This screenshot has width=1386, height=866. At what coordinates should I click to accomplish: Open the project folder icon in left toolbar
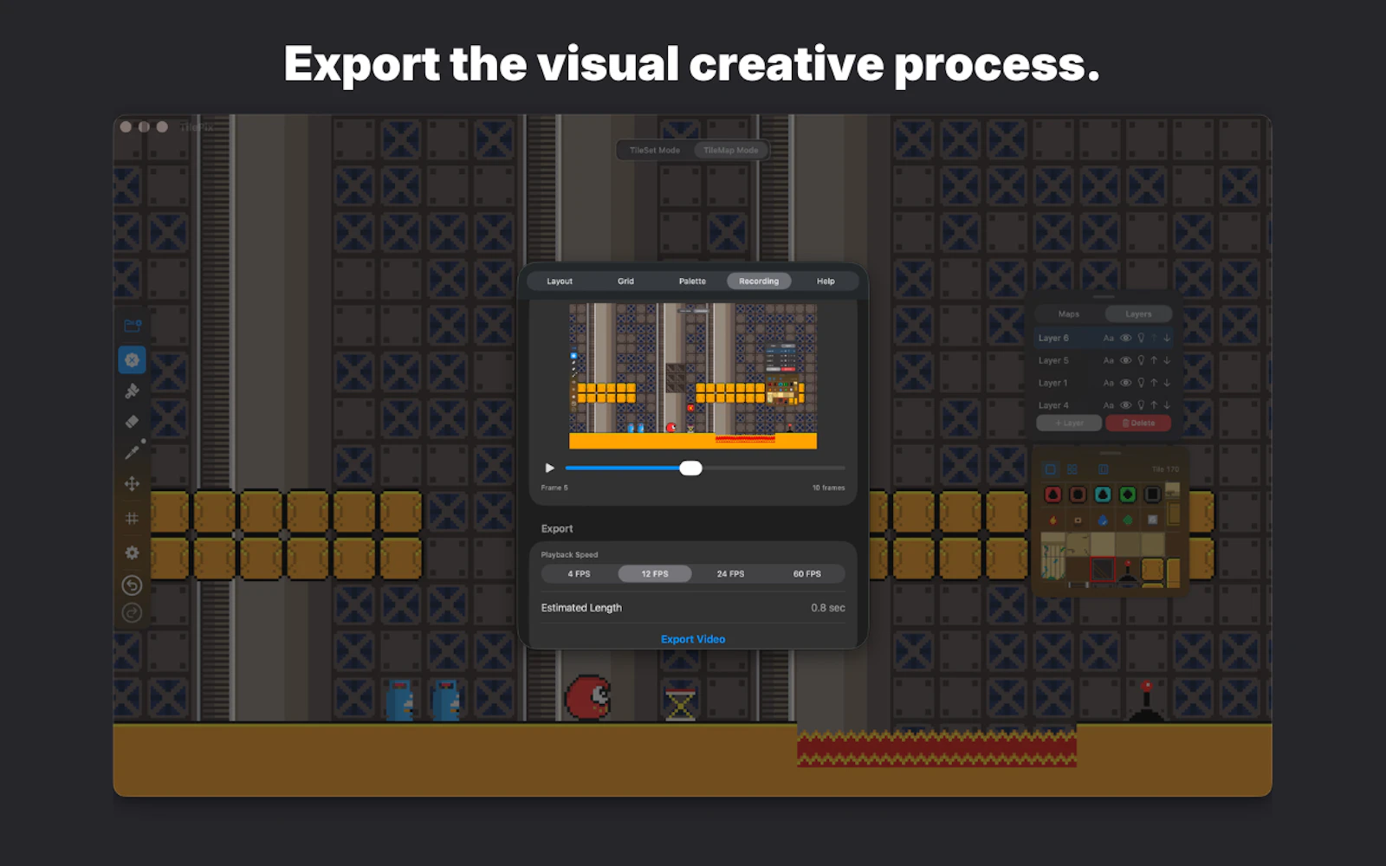click(132, 326)
